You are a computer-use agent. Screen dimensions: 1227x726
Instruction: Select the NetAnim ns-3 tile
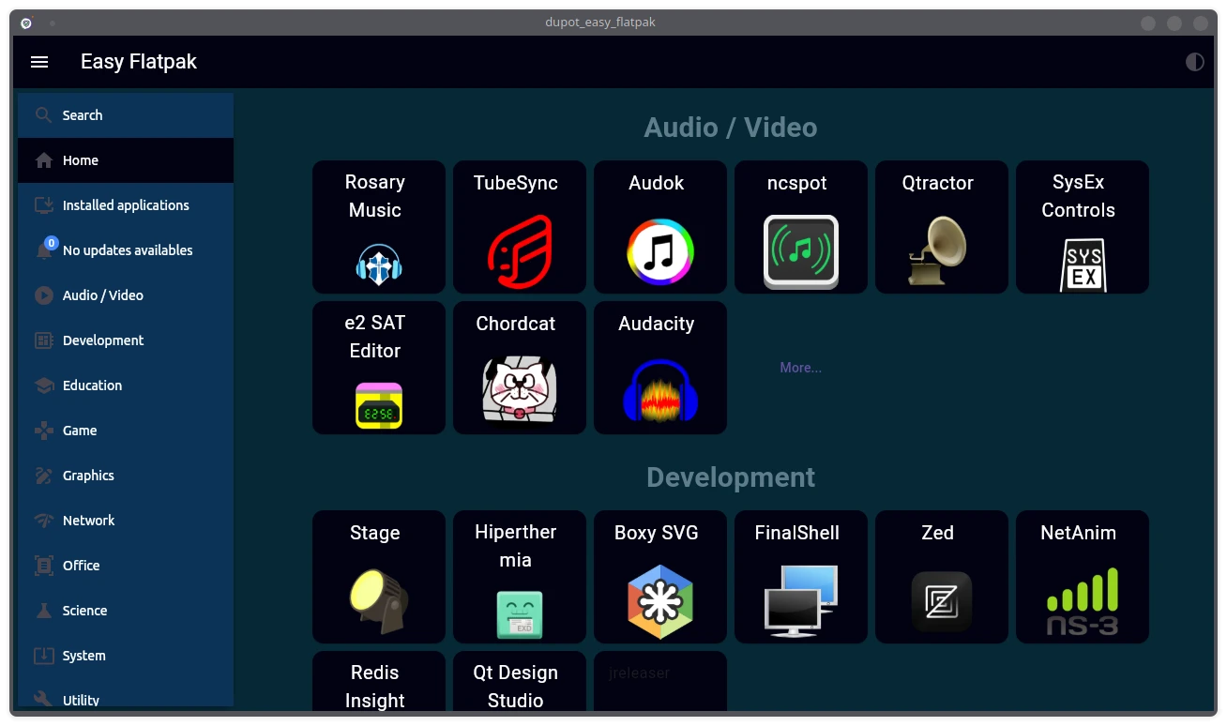point(1082,577)
